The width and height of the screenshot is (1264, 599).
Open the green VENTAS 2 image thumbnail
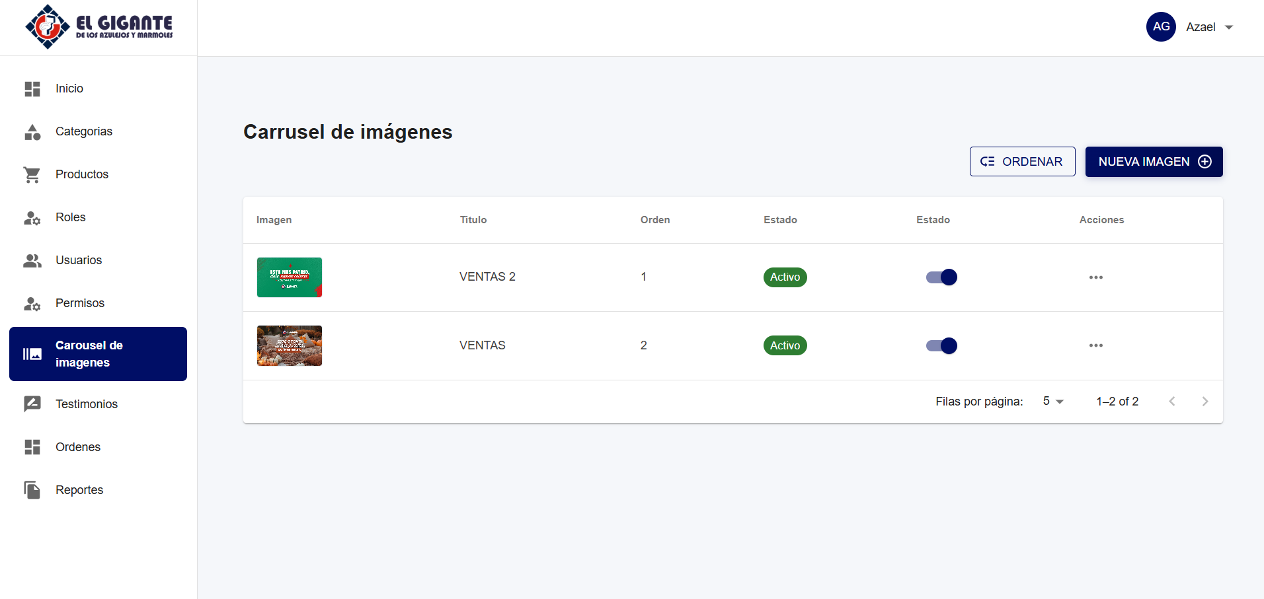tap(290, 277)
